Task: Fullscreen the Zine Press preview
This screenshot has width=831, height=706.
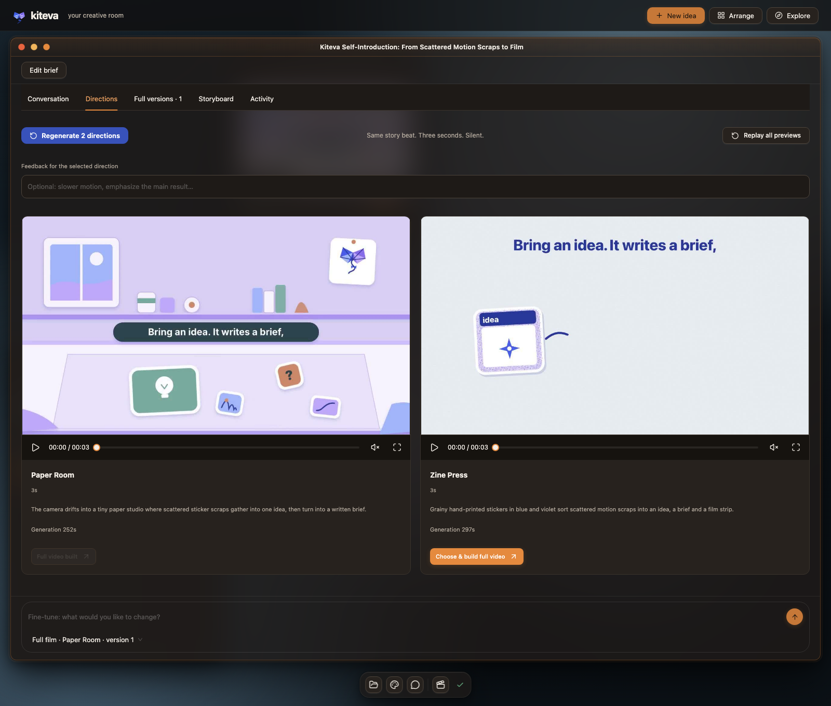Action: pos(796,447)
